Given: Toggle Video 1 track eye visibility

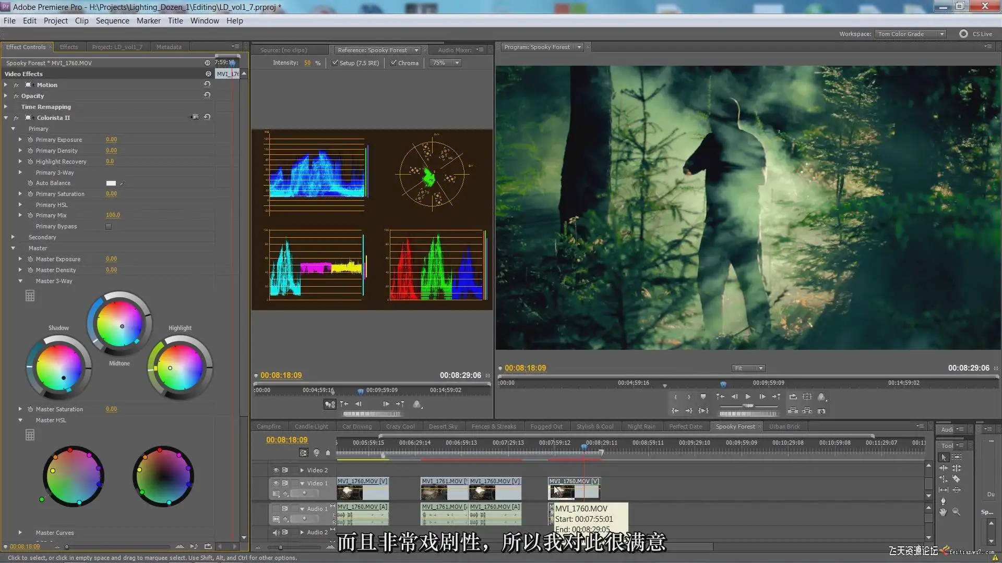Looking at the screenshot, I should click(x=276, y=483).
